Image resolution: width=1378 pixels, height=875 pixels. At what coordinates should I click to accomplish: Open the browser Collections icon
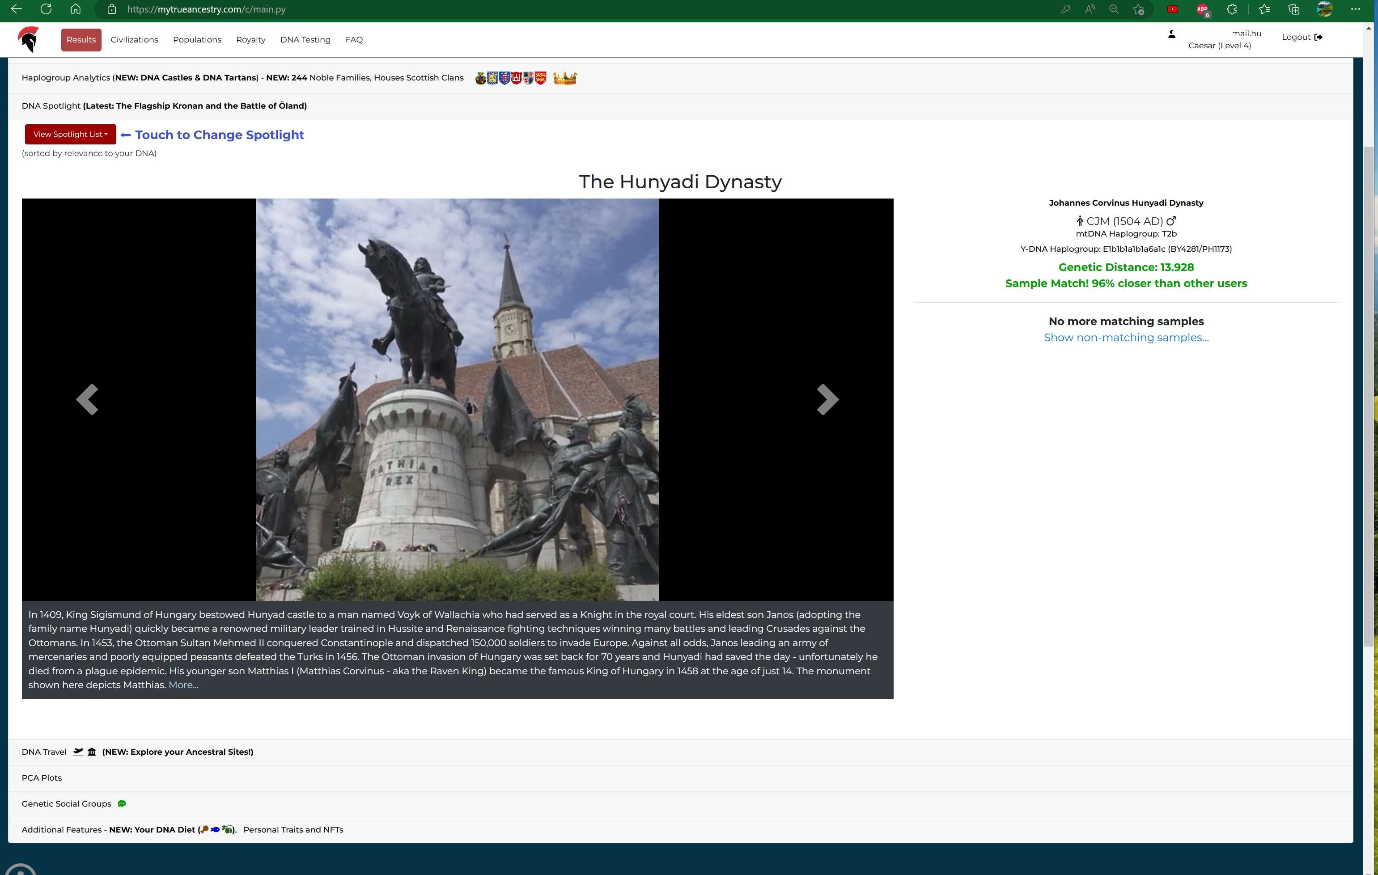1294,10
